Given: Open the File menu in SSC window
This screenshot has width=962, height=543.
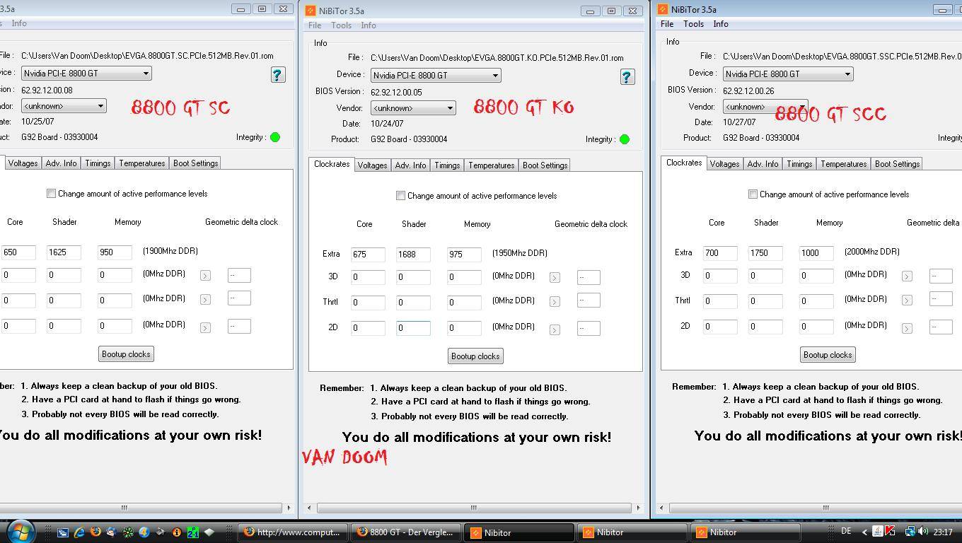Looking at the screenshot, I should click(667, 24).
